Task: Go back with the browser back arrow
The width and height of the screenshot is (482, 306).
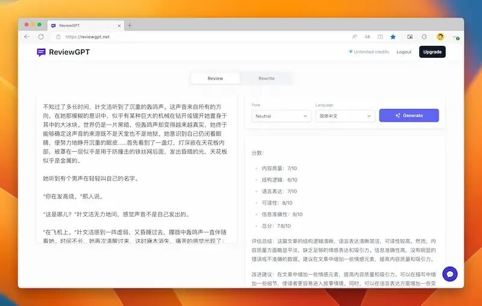Action: point(27,37)
